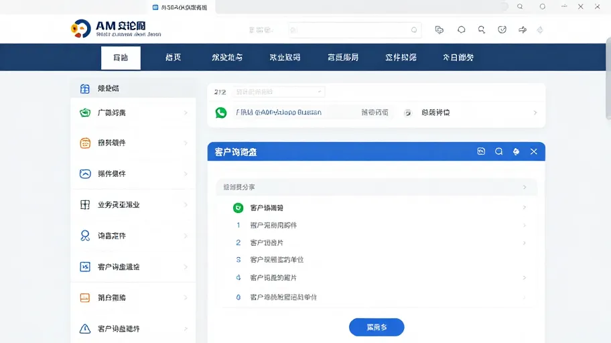Click the blue pill button below the list

pyautogui.click(x=377, y=327)
